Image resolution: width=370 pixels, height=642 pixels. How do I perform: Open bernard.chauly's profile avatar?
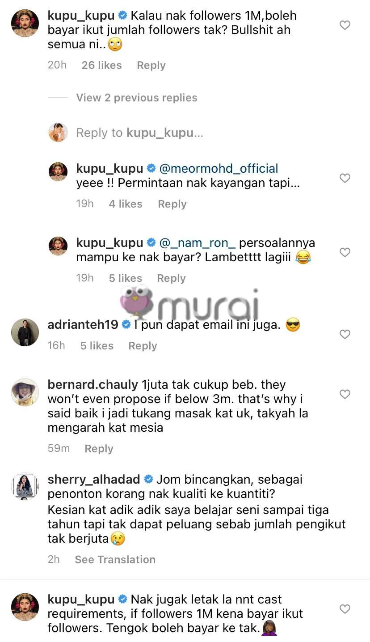(x=25, y=392)
